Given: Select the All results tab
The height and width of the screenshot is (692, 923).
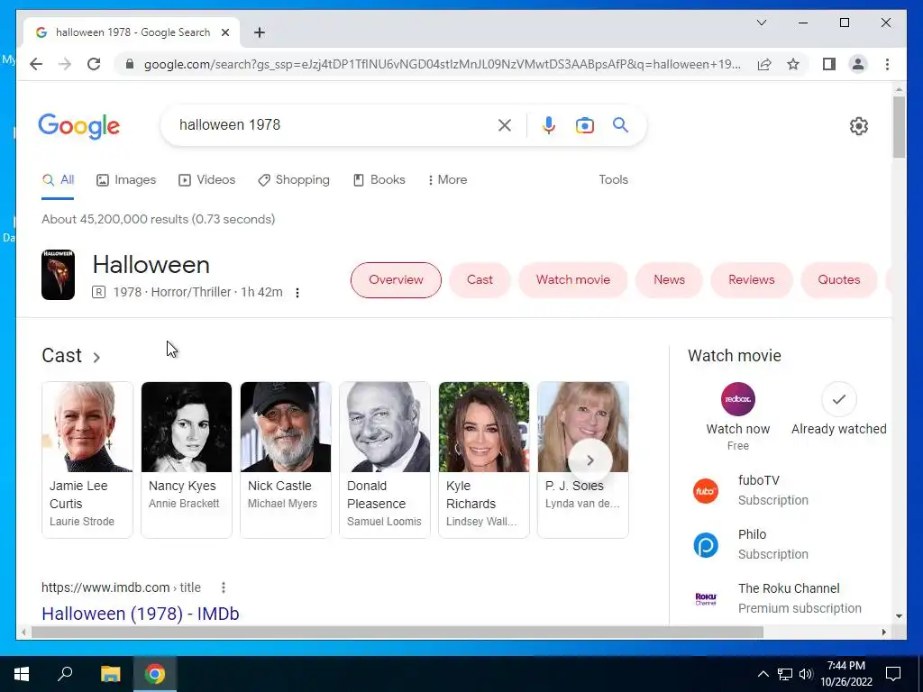Looking at the screenshot, I should pyautogui.click(x=59, y=180).
